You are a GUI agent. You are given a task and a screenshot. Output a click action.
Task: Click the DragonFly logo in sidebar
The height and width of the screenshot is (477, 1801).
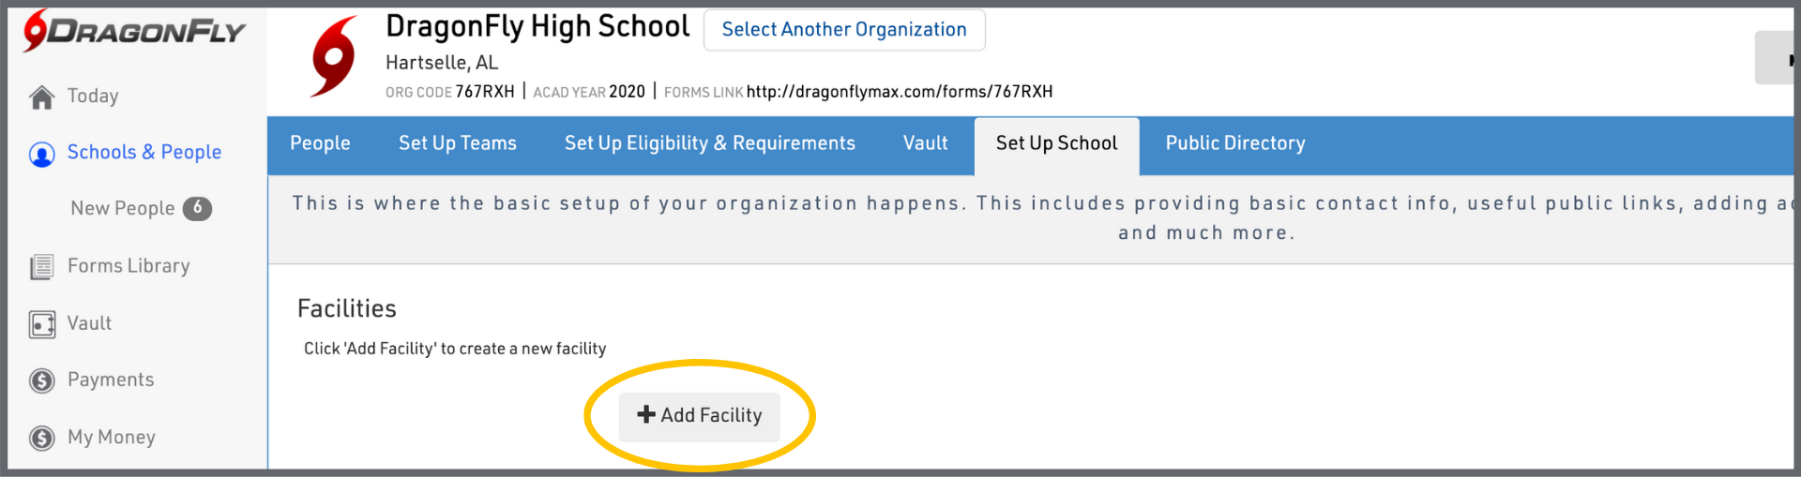pos(134,31)
